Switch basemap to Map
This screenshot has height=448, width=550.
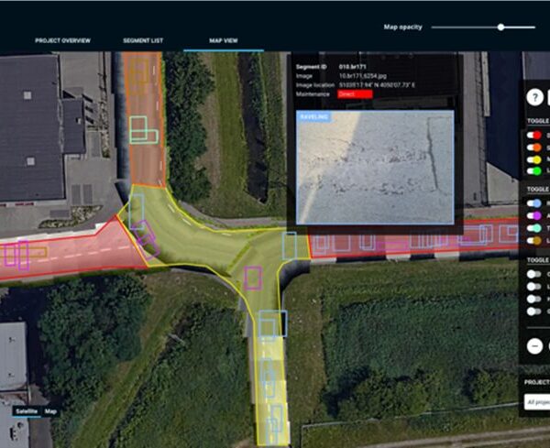pos(51,411)
